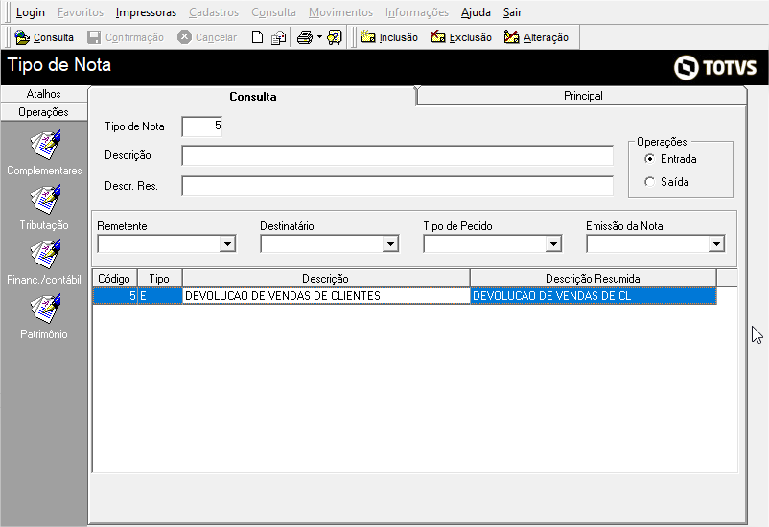769x527 pixels.
Task: Open the Complementares operation icon
Action: (45, 145)
